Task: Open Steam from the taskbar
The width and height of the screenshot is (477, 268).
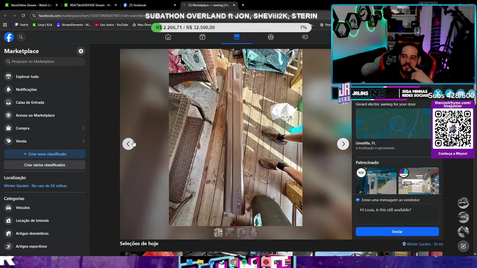Action: point(222,262)
